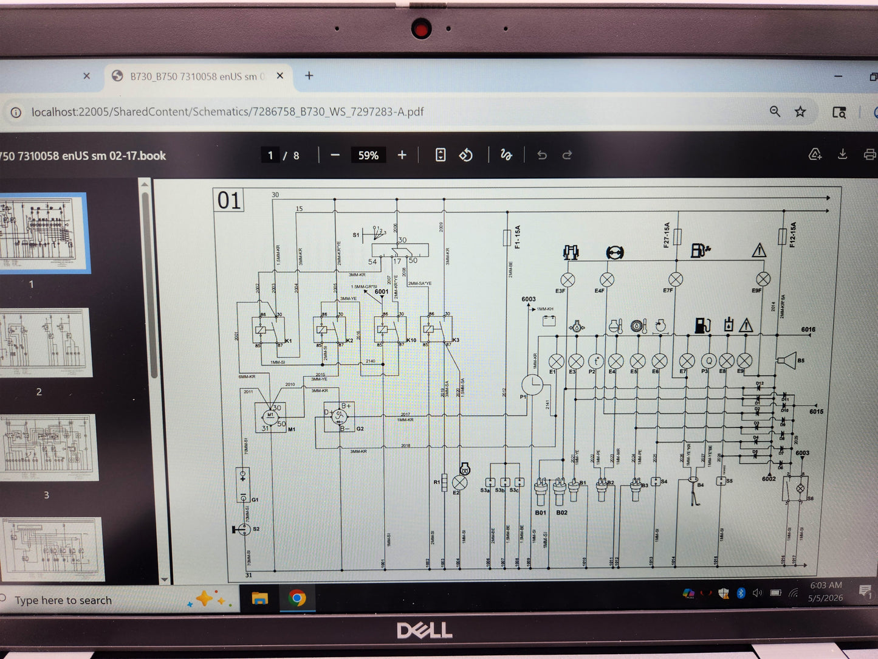Click the 'S1' key switch label

[x=356, y=235]
